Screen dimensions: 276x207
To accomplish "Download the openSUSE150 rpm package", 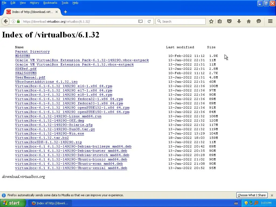I will tap(72, 112).
